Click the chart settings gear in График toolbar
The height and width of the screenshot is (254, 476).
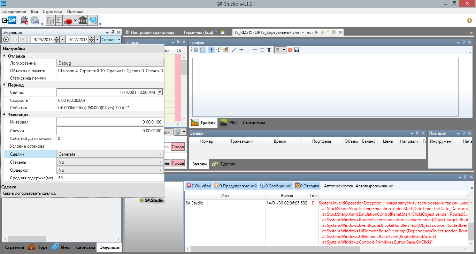tap(196, 50)
